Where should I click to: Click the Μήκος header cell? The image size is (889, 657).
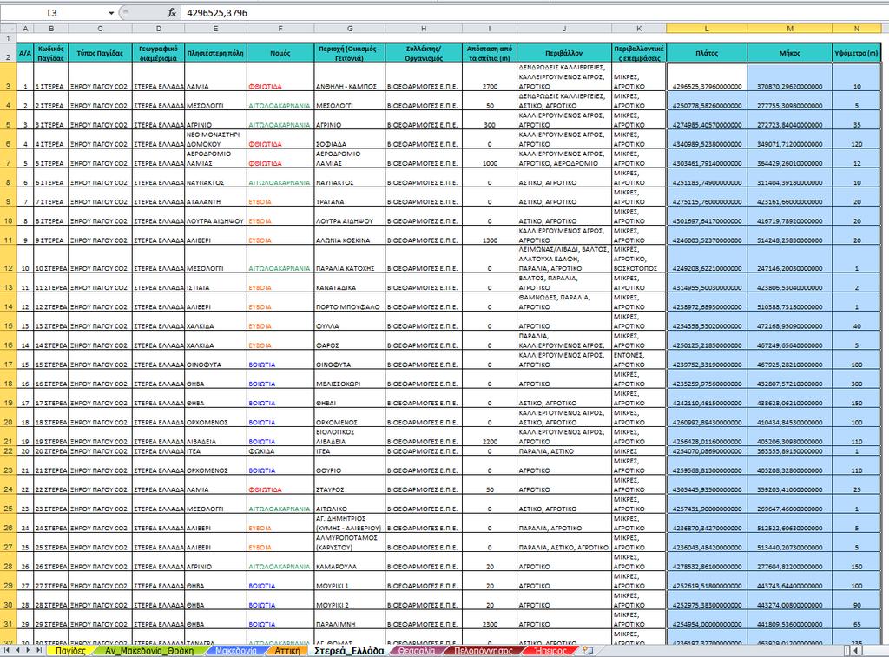(x=790, y=53)
